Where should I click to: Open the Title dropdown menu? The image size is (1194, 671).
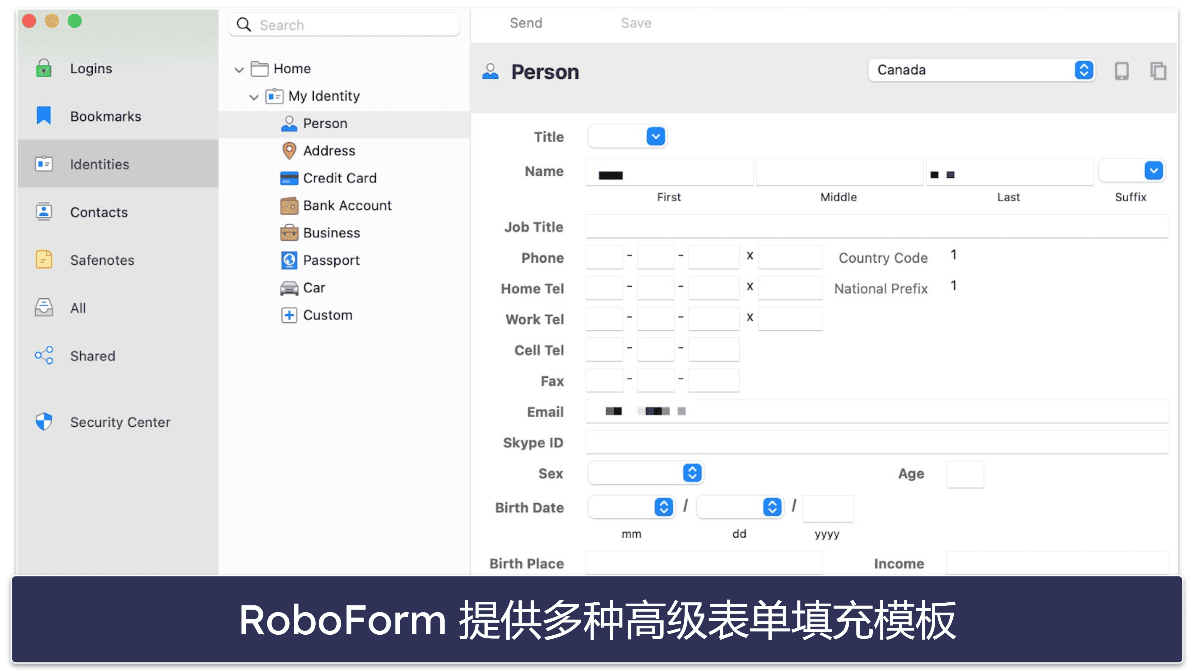[655, 136]
